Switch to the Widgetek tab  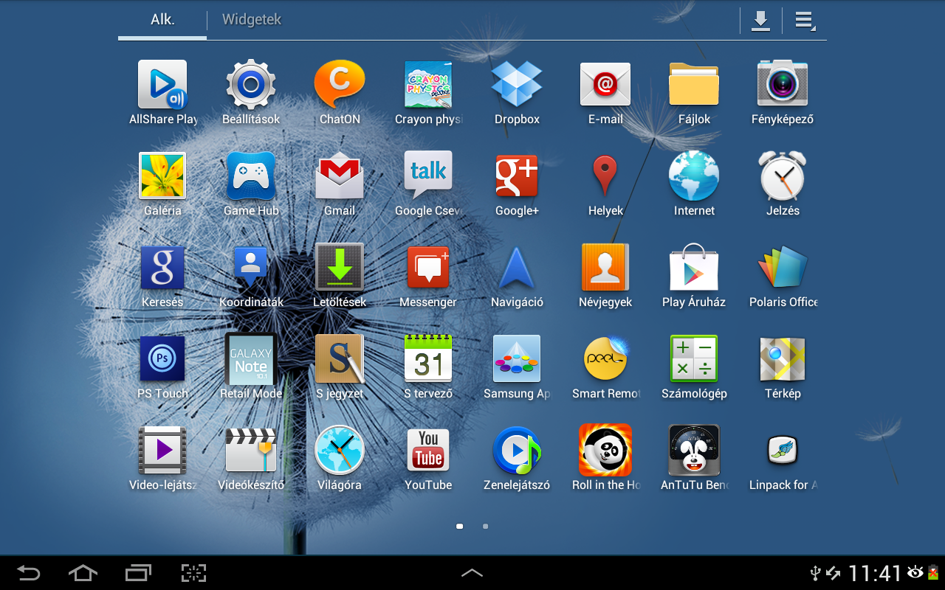[252, 20]
